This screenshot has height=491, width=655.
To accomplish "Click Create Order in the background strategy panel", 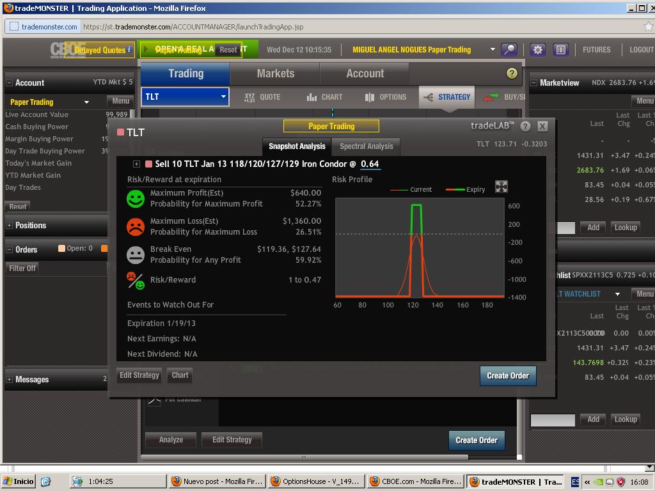I will pos(477,440).
